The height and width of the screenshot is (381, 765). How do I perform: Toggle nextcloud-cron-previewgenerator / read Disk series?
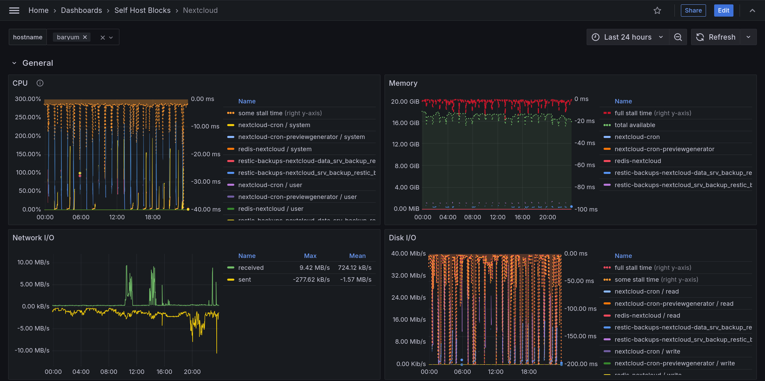(x=674, y=304)
